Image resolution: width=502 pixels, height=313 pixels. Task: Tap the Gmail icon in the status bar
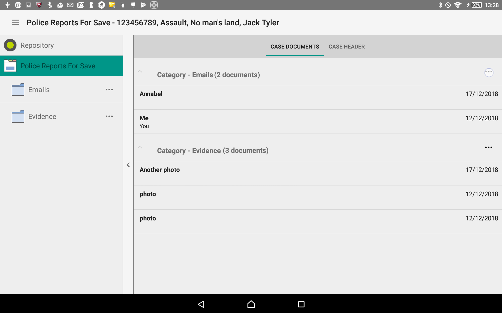pos(81,5)
